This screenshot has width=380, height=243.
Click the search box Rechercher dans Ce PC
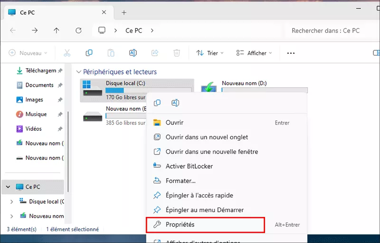pyautogui.click(x=328, y=30)
